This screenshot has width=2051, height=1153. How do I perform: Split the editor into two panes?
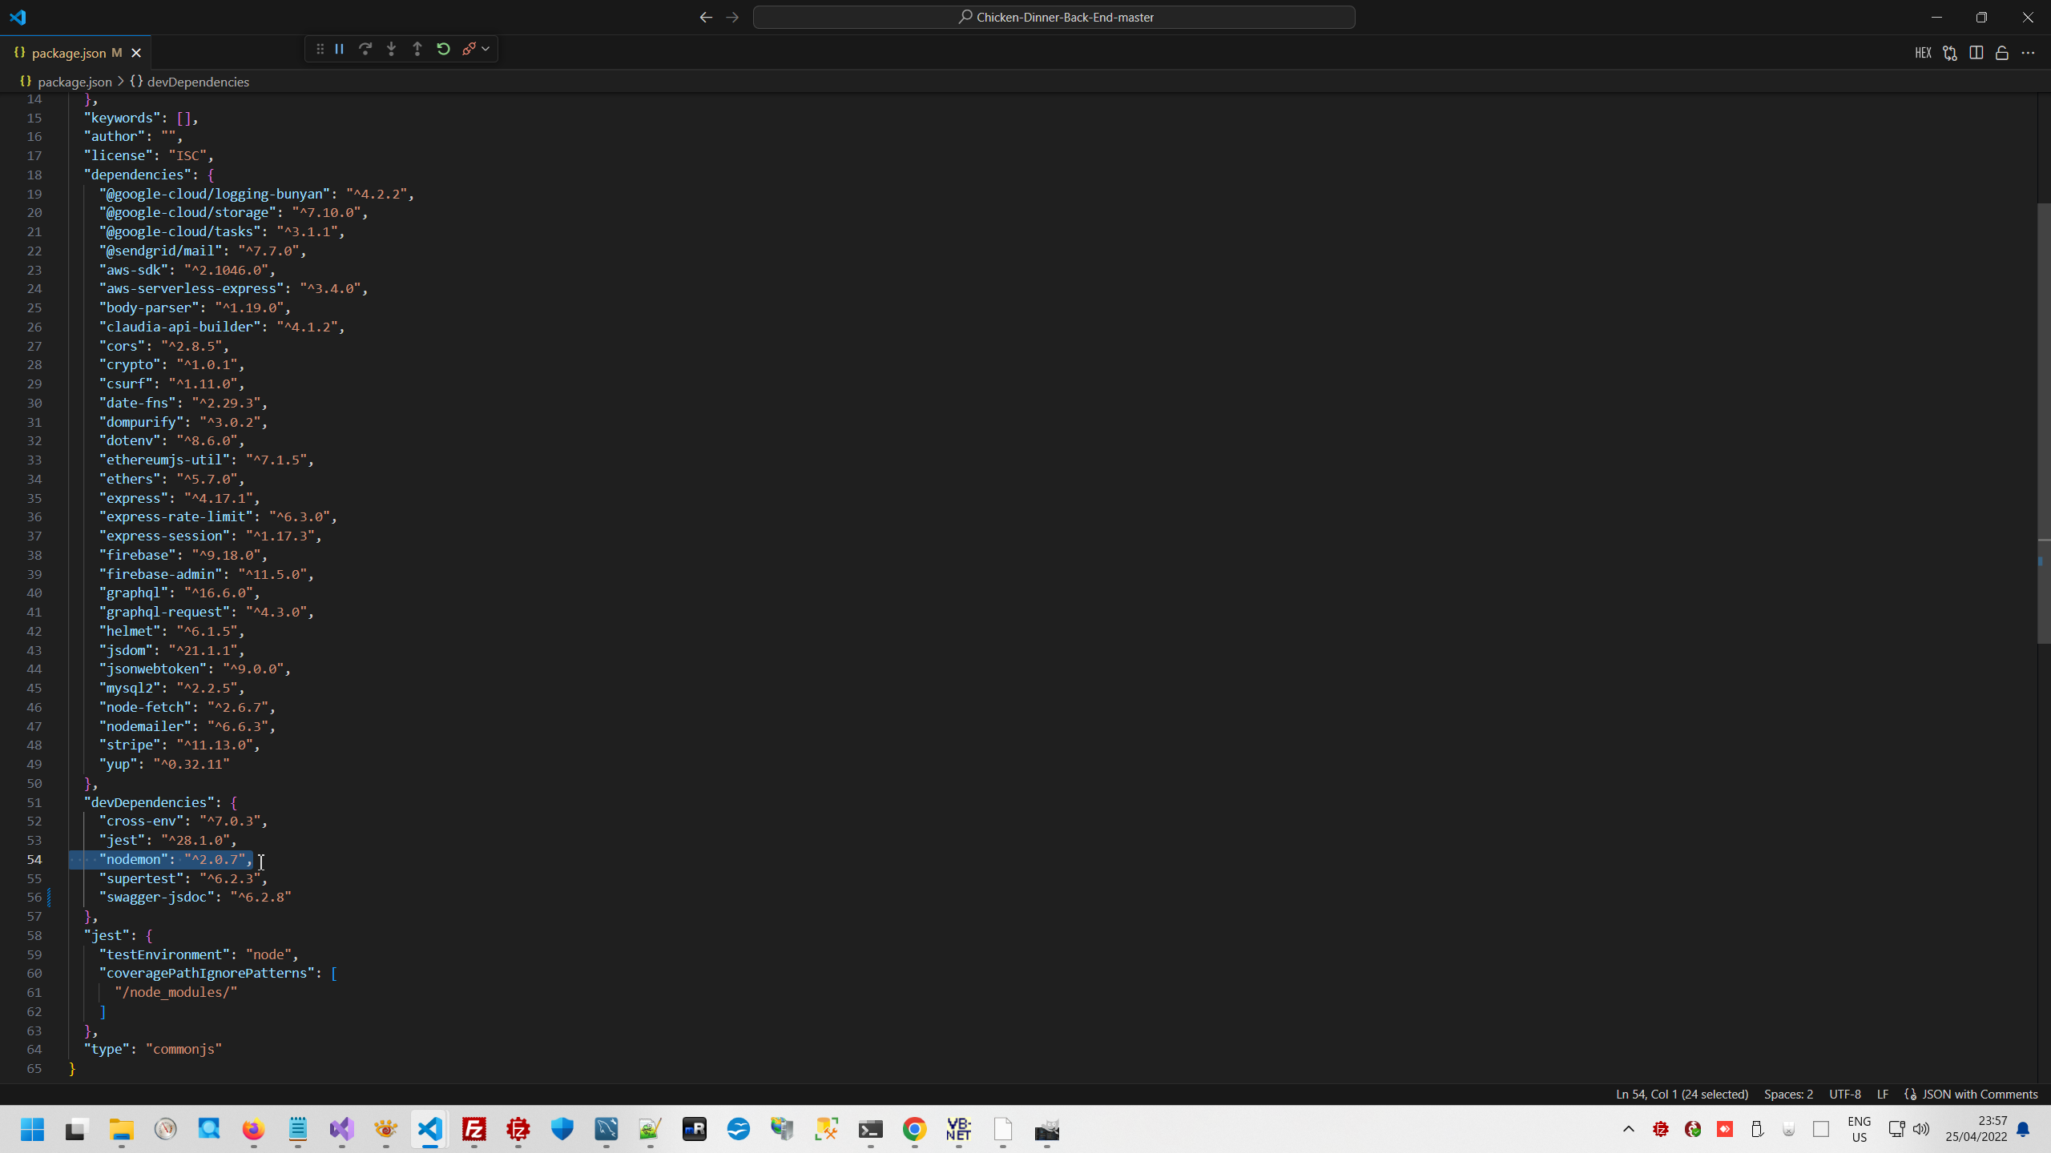1976,53
